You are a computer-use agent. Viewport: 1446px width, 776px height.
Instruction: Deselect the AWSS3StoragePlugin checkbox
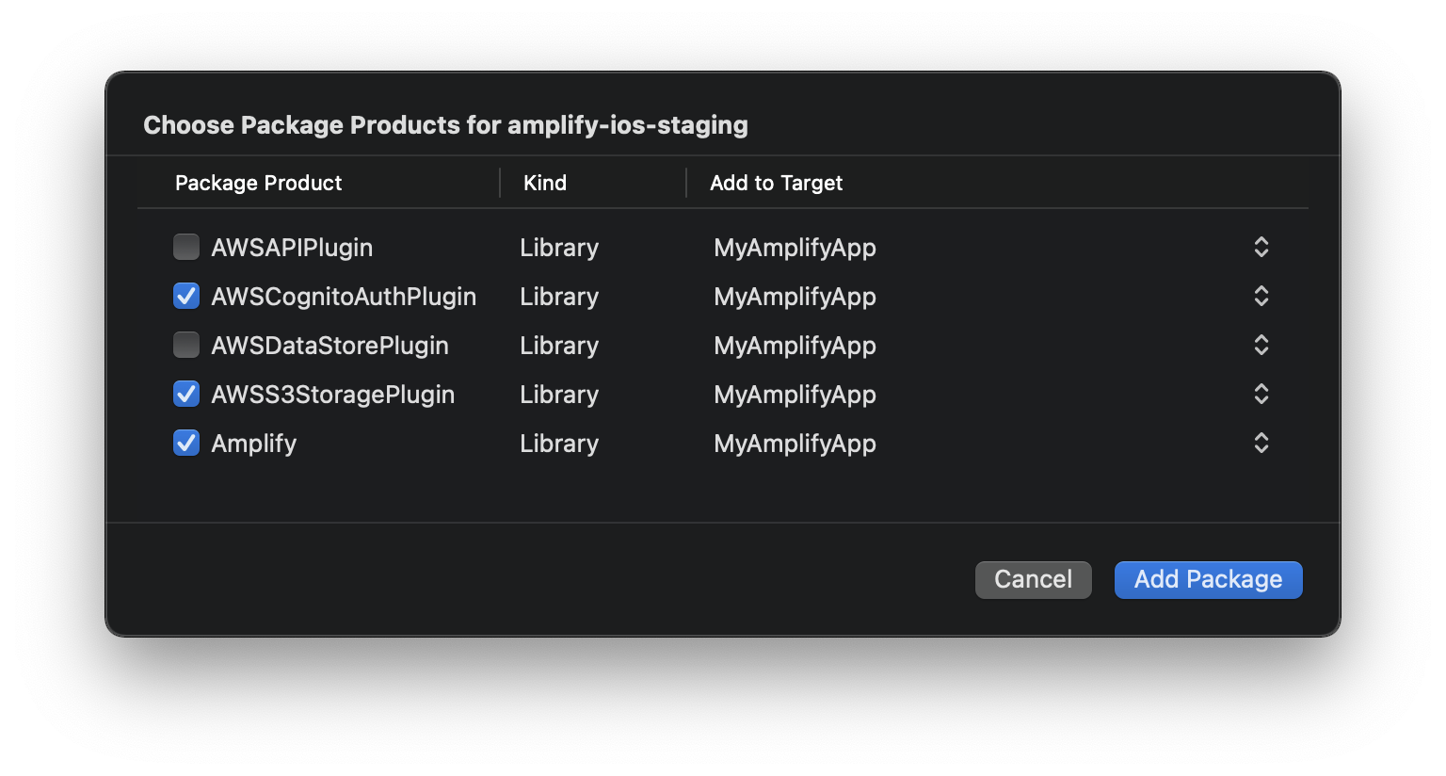[186, 394]
